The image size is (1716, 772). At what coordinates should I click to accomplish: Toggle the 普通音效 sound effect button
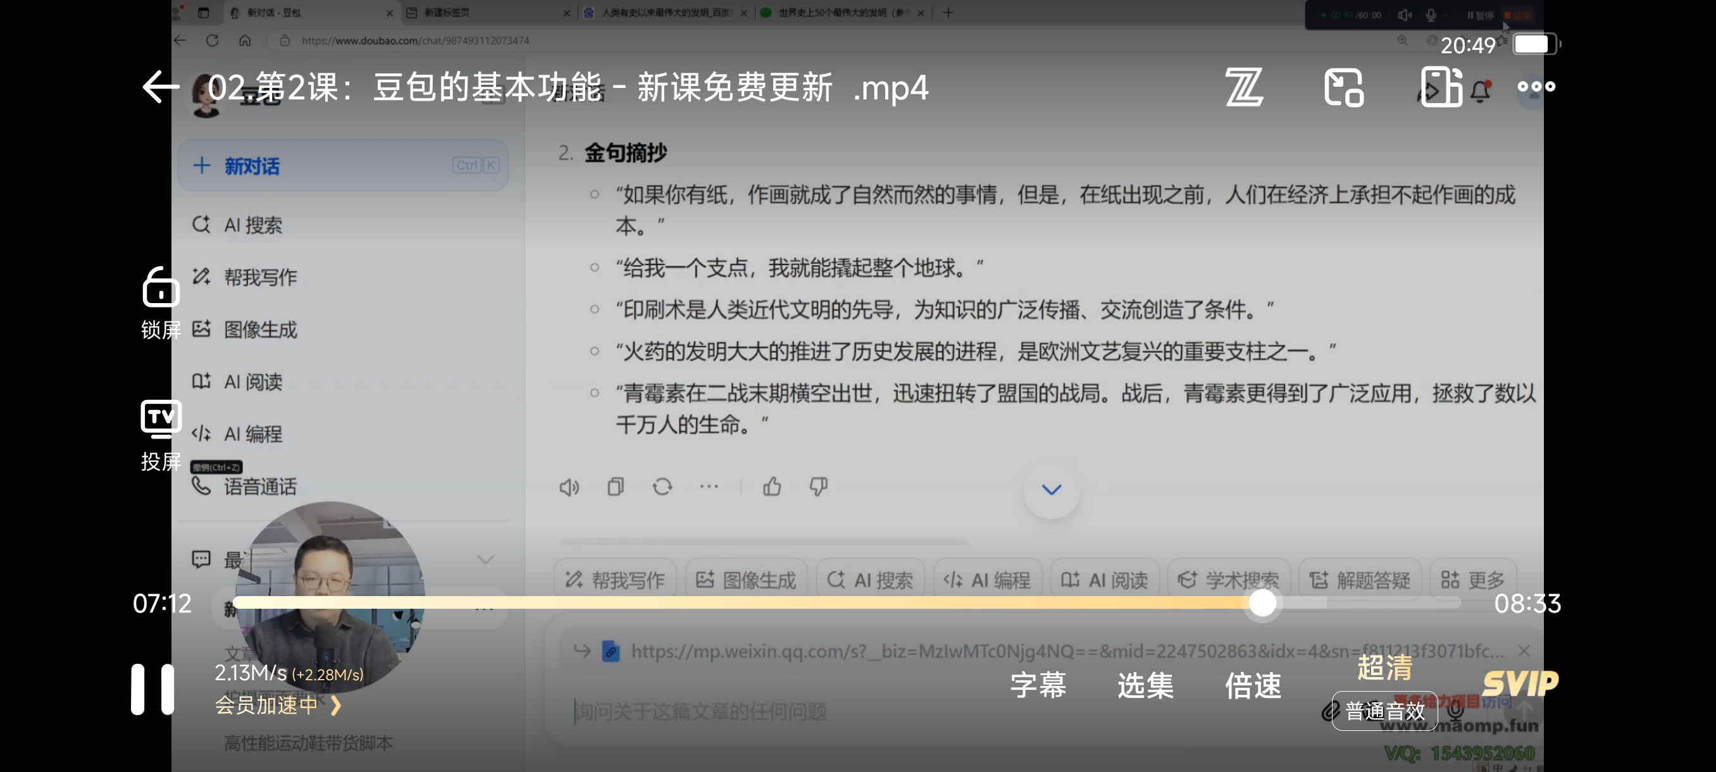pyautogui.click(x=1384, y=711)
